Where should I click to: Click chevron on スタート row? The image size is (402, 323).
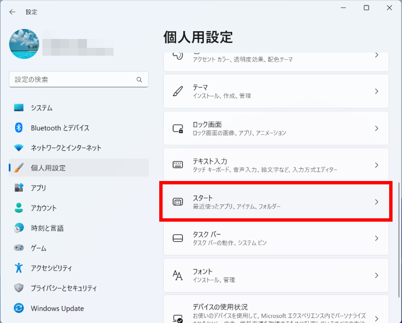pyautogui.click(x=376, y=202)
